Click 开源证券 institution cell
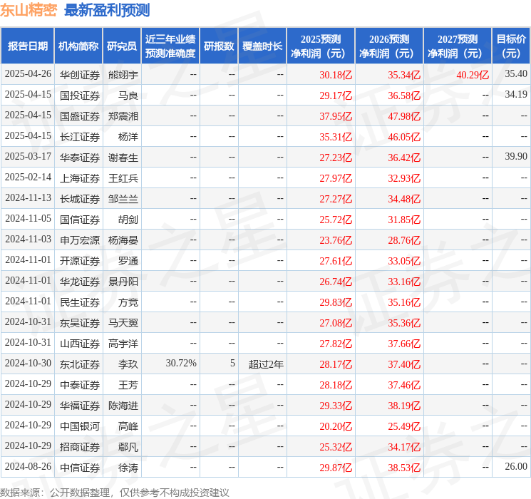The height and width of the screenshot is (499, 531). pos(80,261)
